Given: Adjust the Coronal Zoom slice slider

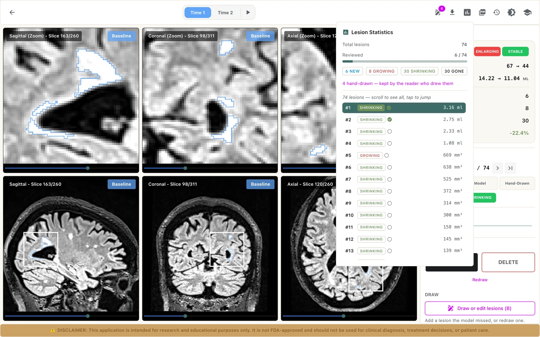Looking at the screenshot, I should [210, 168].
